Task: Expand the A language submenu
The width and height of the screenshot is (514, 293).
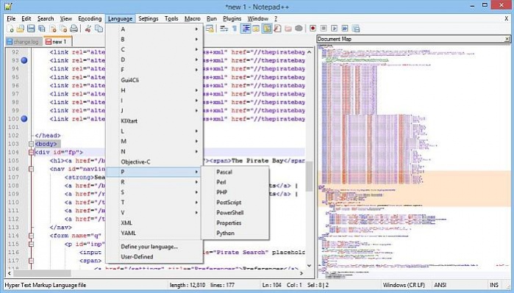Action: click(154, 29)
